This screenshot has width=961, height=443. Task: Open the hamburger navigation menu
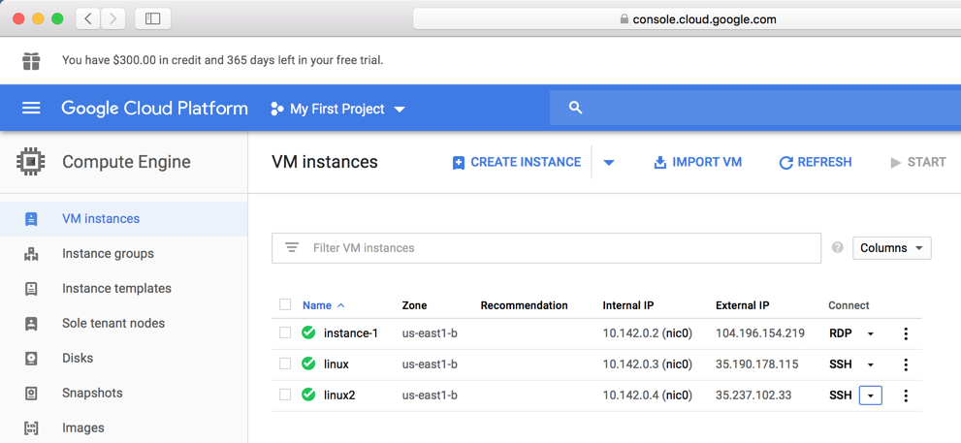31,109
